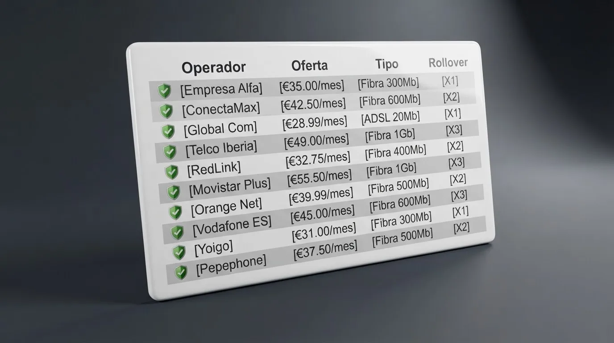Click [Fibra 300Mb] in the Yoigo row
The width and height of the screenshot is (614, 343).
pyautogui.click(x=402, y=220)
